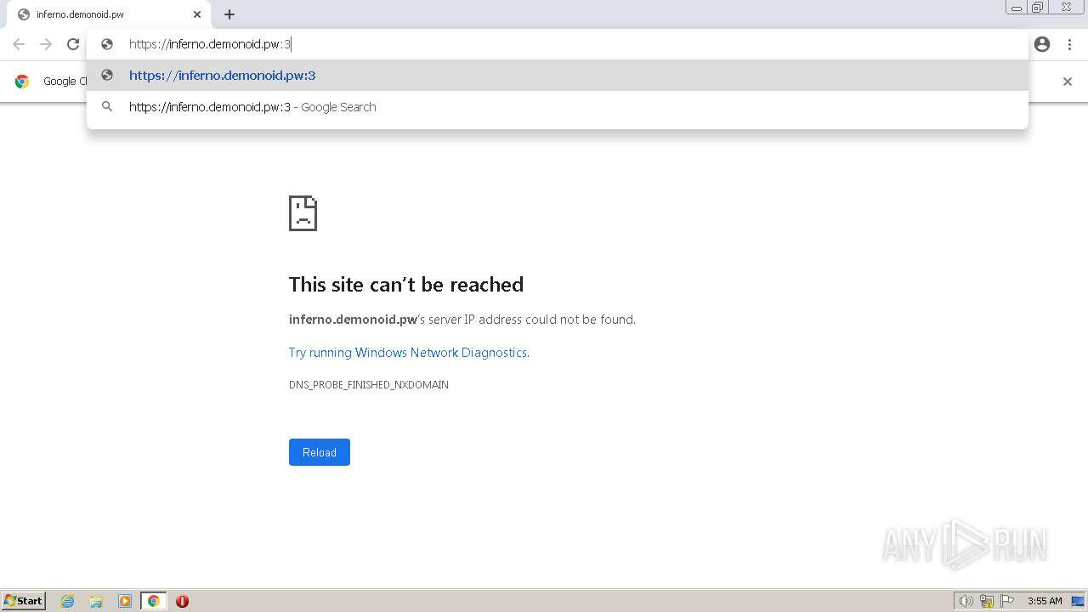Screen dimensions: 1088x612
Task: Open a new tab with the plus button
Action: pos(229,14)
